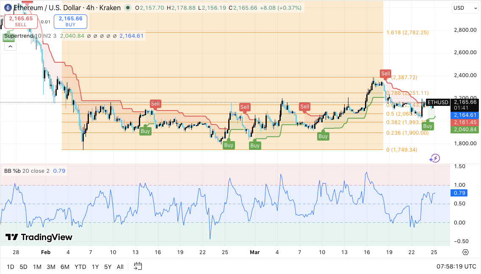Click the Supertrend indicator label
This screenshot has height=274, width=481.
(19, 36)
